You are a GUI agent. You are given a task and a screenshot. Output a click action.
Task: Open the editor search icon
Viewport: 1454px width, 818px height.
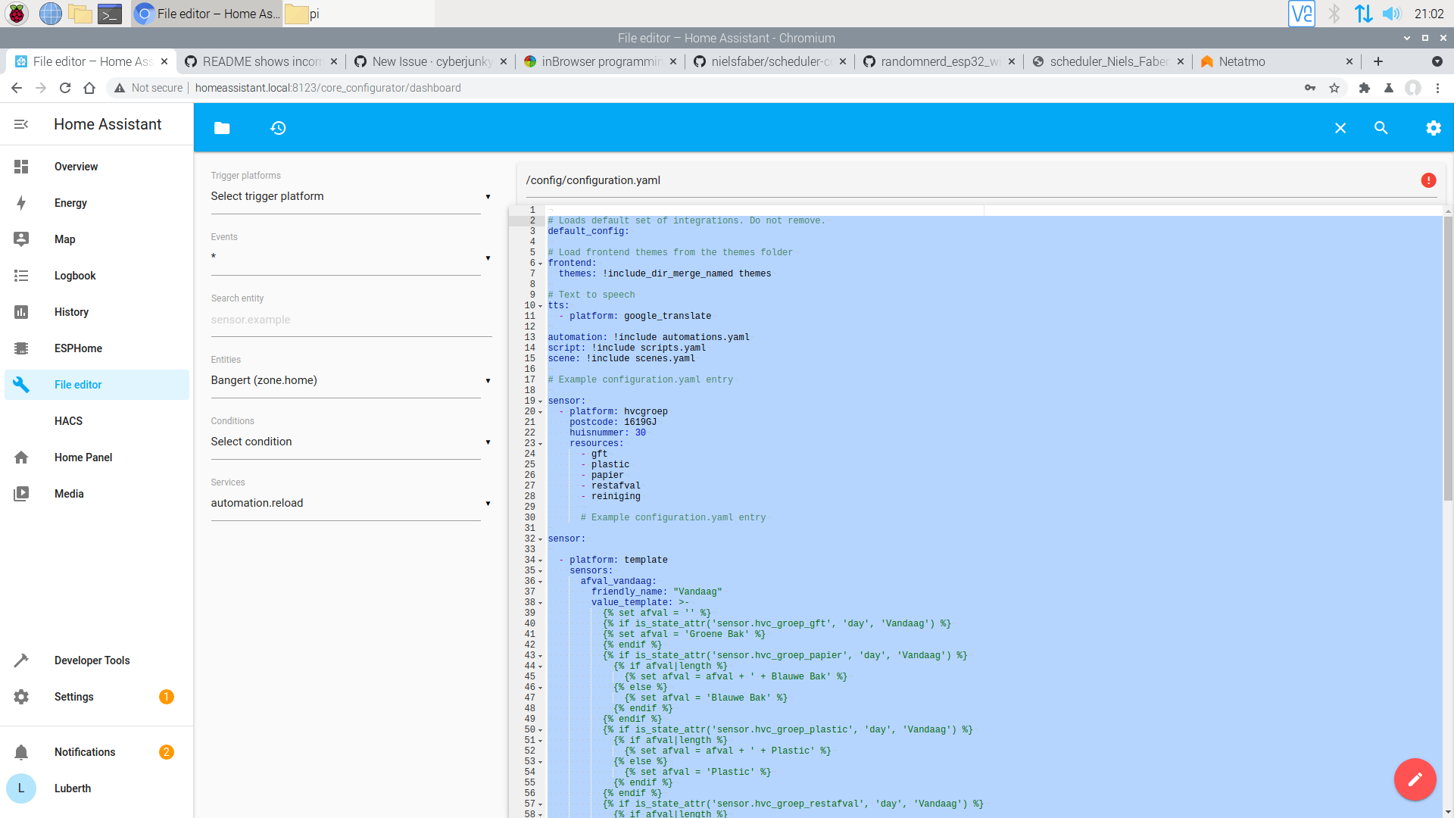click(x=1381, y=127)
